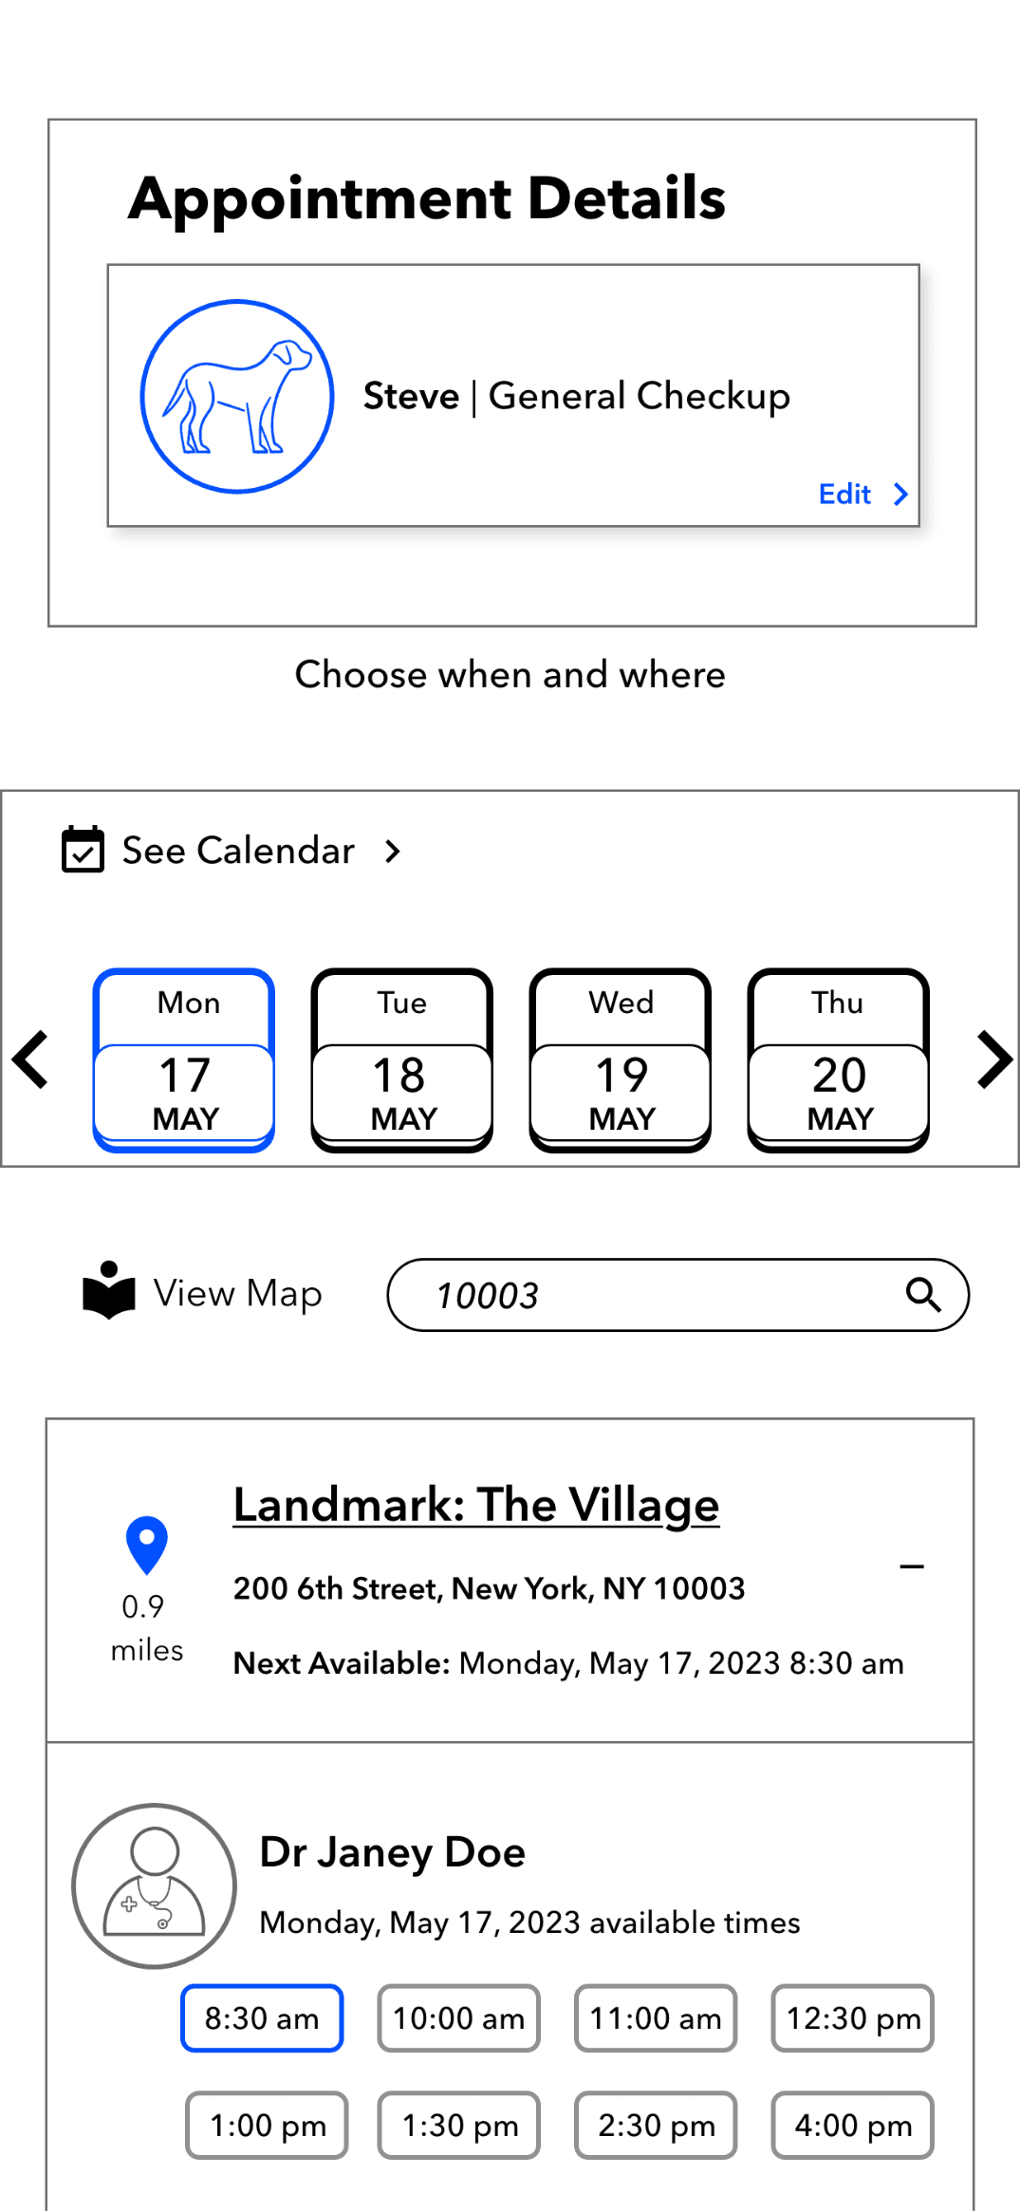
Task: Expand See Calendar using its chevron
Action: [x=392, y=851]
